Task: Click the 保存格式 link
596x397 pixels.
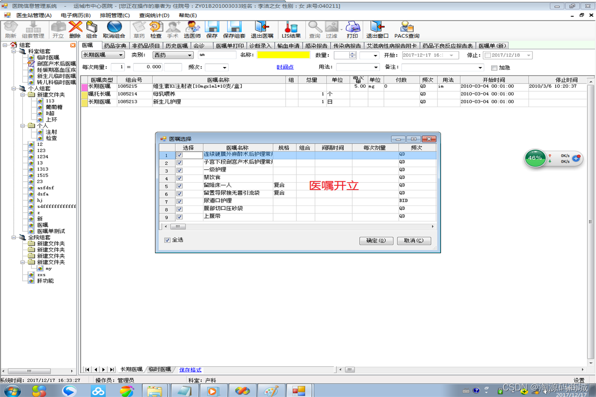Action: [x=190, y=370]
